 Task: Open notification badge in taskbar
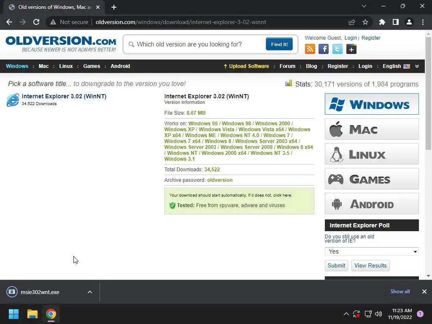point(420,314)
